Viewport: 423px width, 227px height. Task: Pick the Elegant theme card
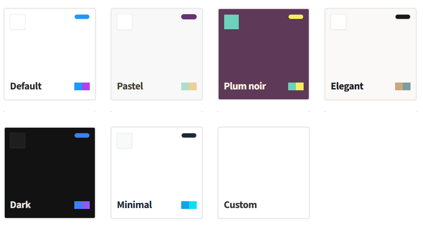click(x=370, y=54)
